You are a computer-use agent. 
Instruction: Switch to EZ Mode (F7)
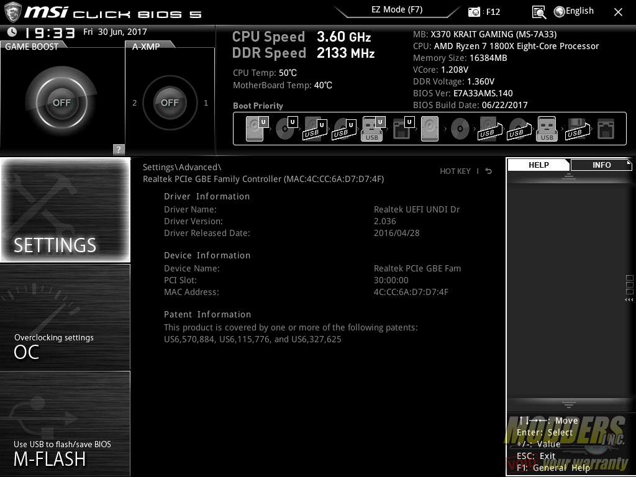397,10
